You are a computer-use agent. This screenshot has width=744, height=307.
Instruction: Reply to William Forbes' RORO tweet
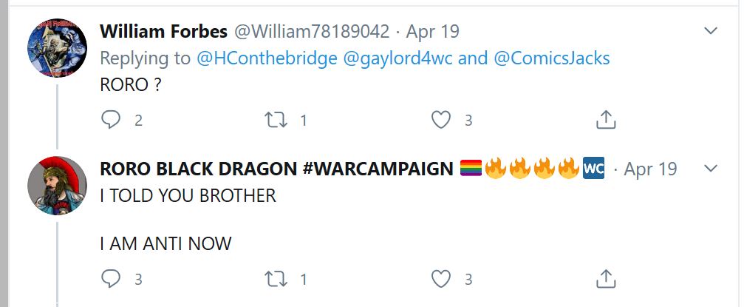[x=111, y=120]
